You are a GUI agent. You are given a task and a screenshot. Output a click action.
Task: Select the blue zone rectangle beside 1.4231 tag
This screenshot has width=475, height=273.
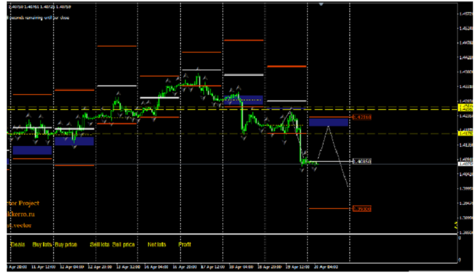coord(328,122)
